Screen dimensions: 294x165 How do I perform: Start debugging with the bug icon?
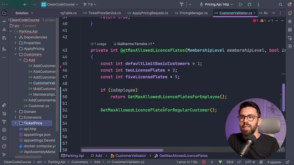point(249,4)
